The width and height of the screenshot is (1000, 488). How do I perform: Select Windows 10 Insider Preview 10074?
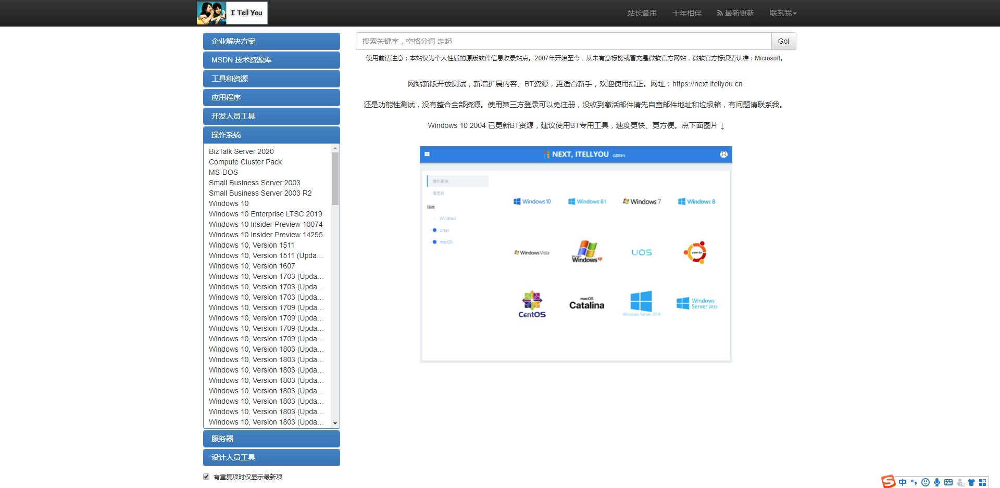click(x=266, y=224)
